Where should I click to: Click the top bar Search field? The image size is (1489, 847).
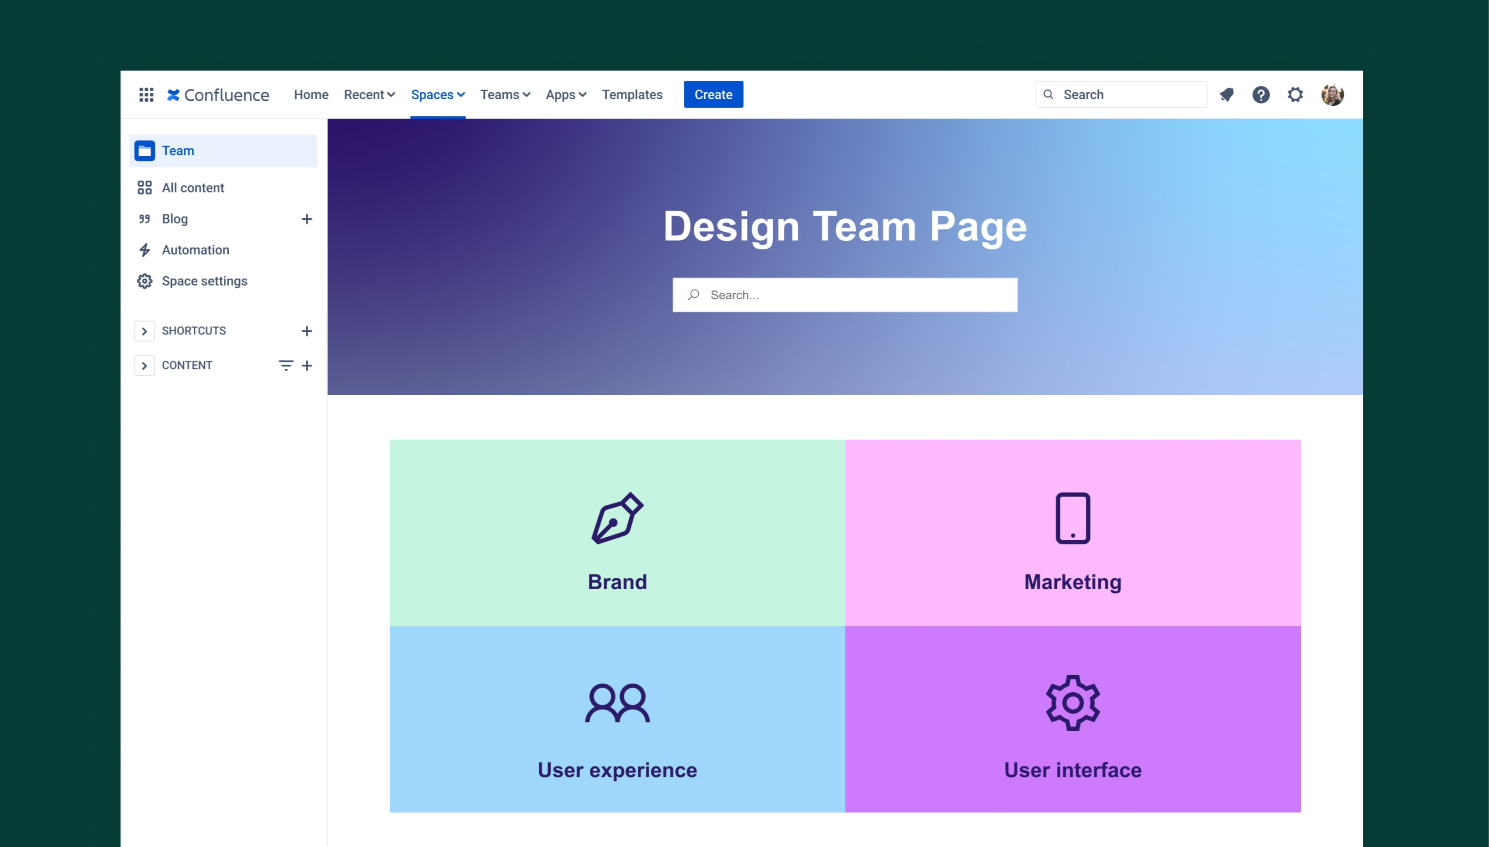pos(1121,94)
